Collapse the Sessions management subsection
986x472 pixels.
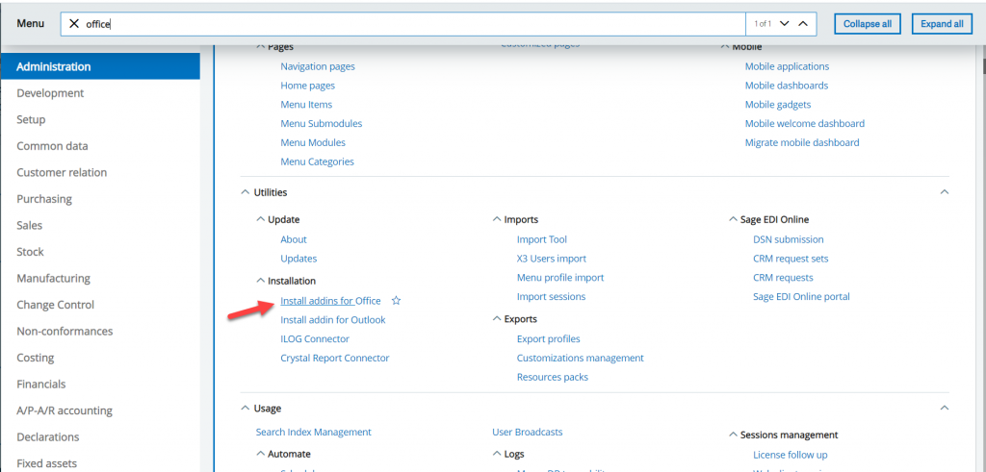pyautogui.click(x=733, y=435)
